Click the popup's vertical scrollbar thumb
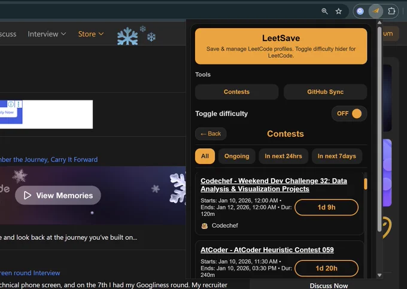Image resolution: width=407 pixels, height=289 pixels. point(379,129)
